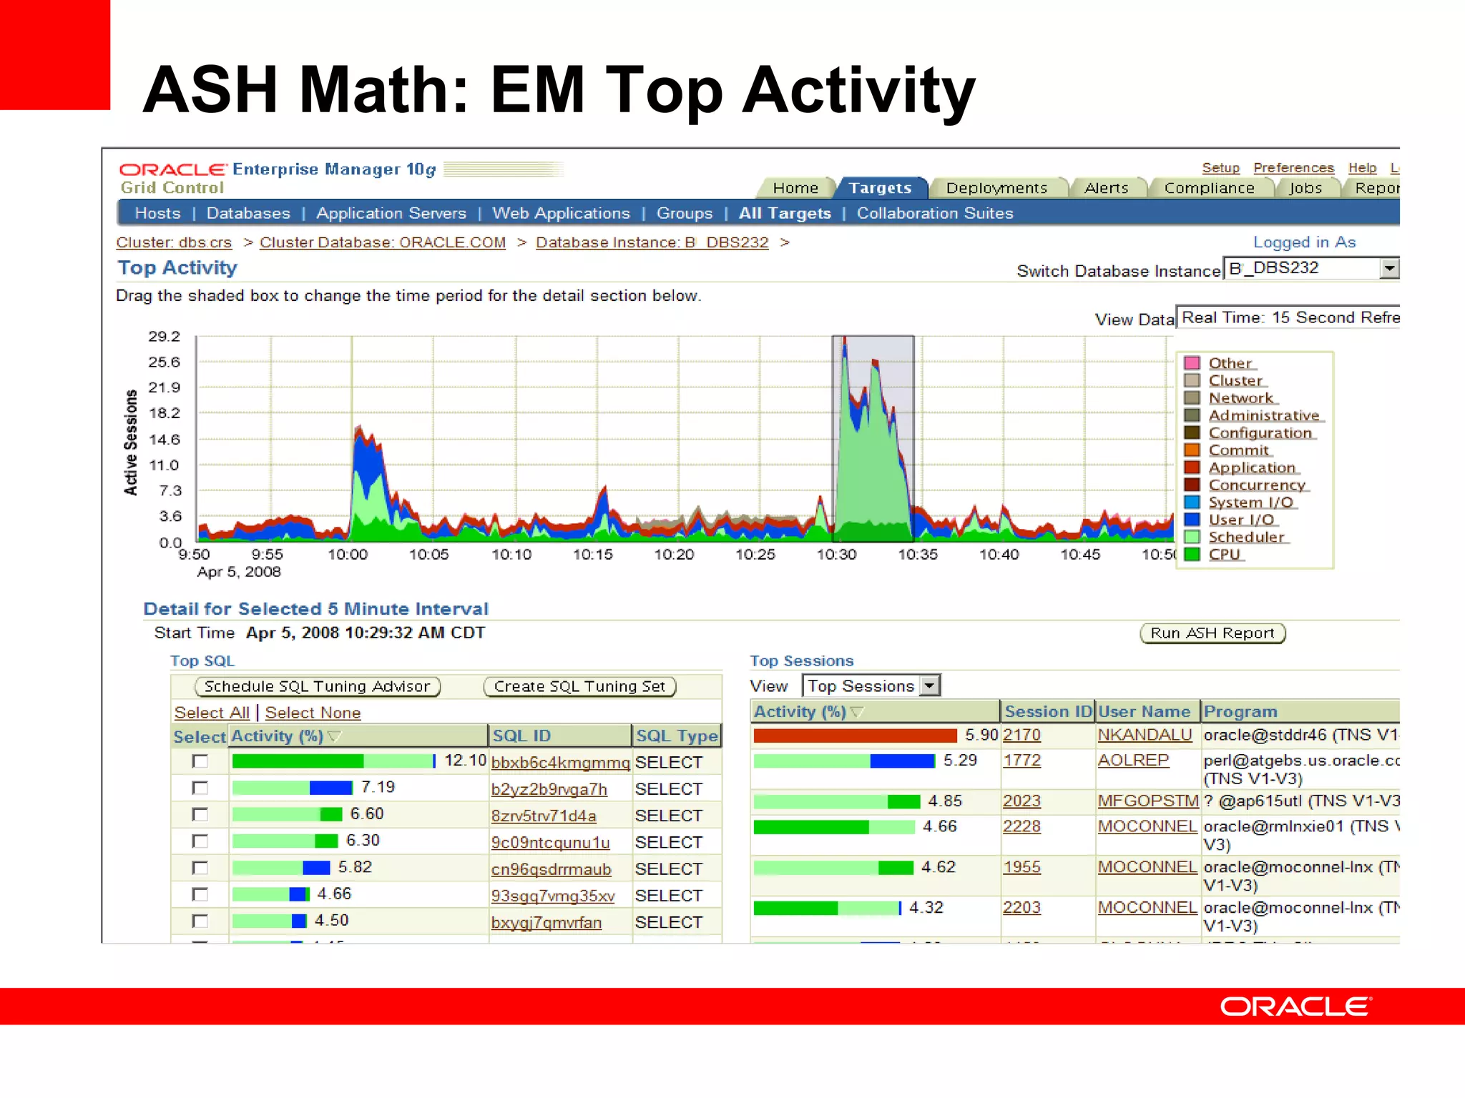
Task: Open user MFGOPSTM link
Action: tap(1148, 801)
